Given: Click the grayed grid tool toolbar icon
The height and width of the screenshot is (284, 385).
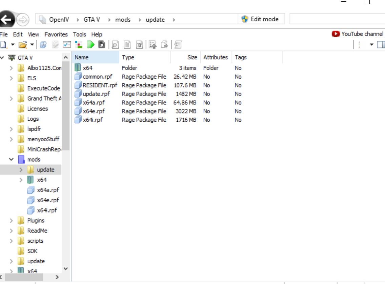Looking at the screenshot, I should (55, 45).
